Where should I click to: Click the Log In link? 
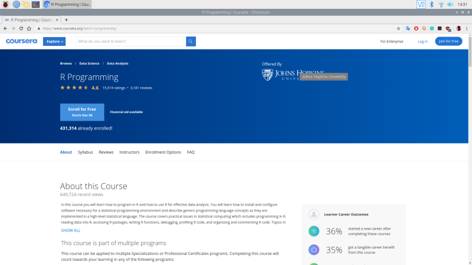pos(422,41)
